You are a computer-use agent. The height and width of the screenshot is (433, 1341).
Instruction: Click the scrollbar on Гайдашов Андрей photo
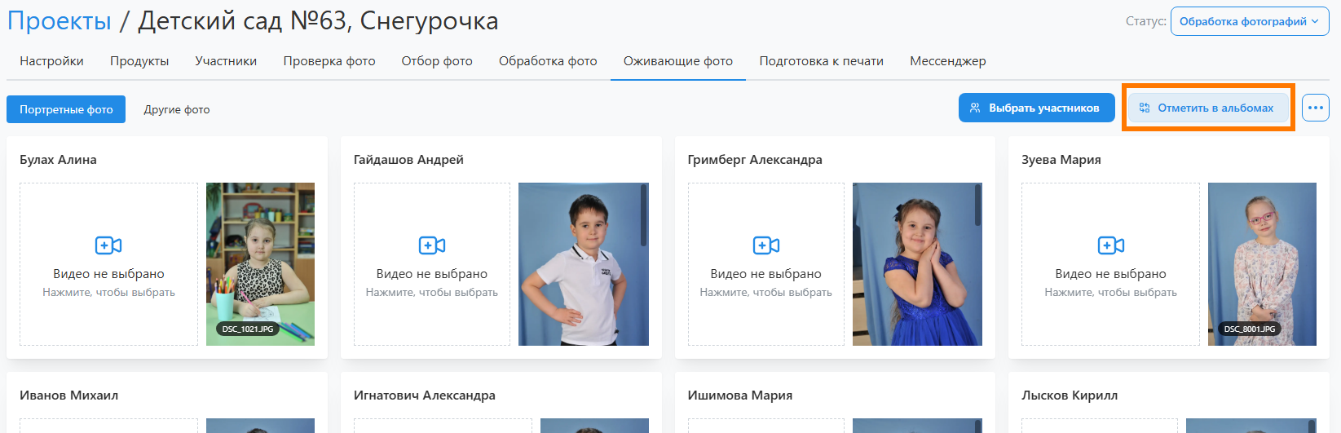pos(644,215)
